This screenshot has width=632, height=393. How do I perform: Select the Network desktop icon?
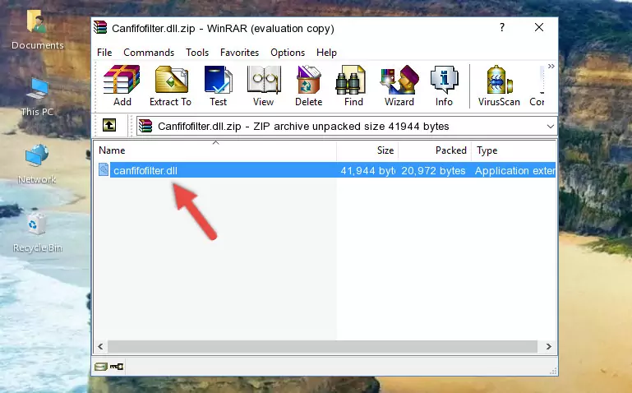pyautogui.click(x=37, y=164)
